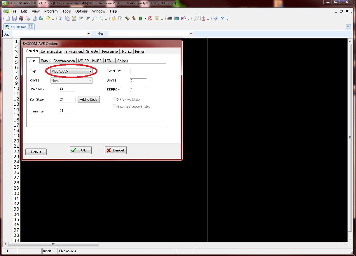Click the Syntax check checkmark icon
This screenshot has width=356, height=256.
(x=120, y=19)
